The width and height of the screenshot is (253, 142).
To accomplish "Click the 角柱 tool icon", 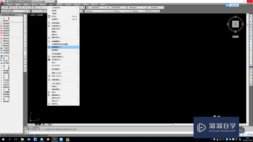I will coord(2,58).
